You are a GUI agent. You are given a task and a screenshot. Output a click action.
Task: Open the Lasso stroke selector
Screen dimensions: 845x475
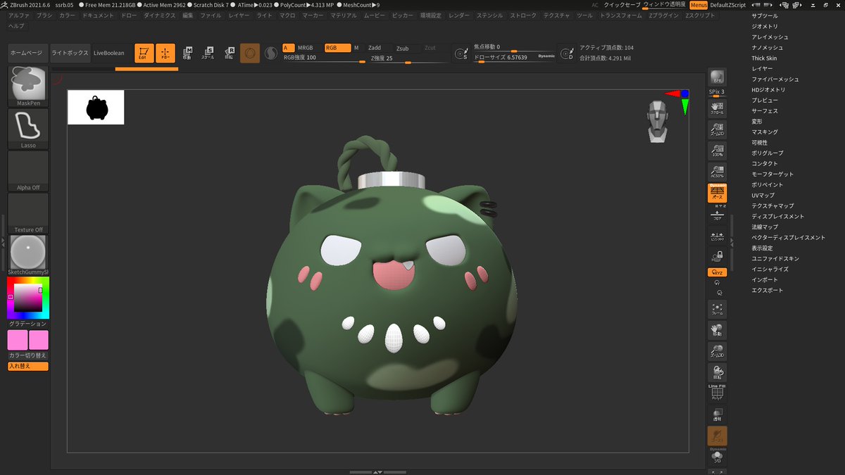click(28, 129)
